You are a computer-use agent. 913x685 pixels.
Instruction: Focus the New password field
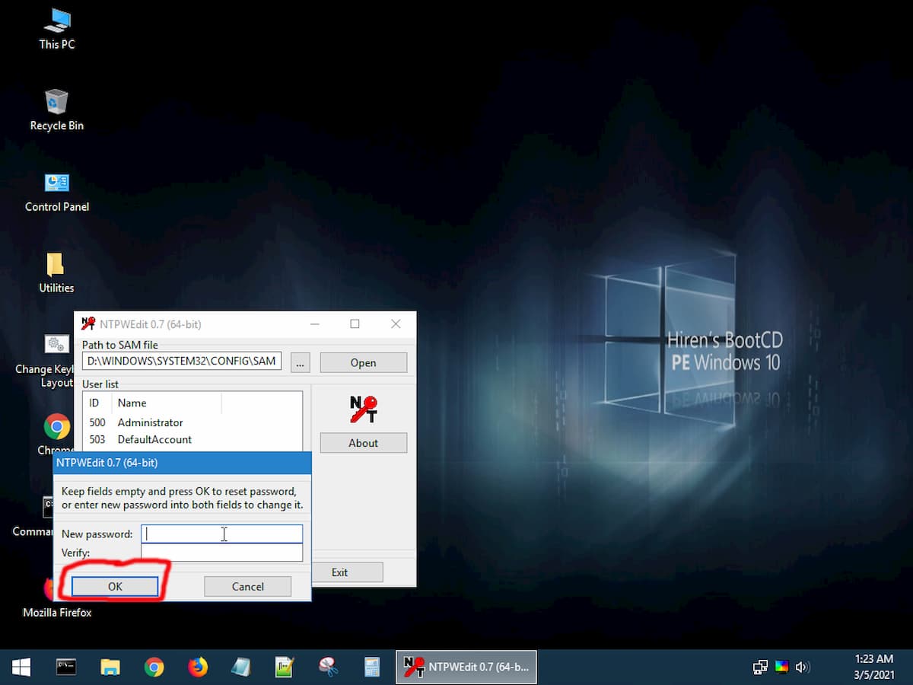click(222, 534)
